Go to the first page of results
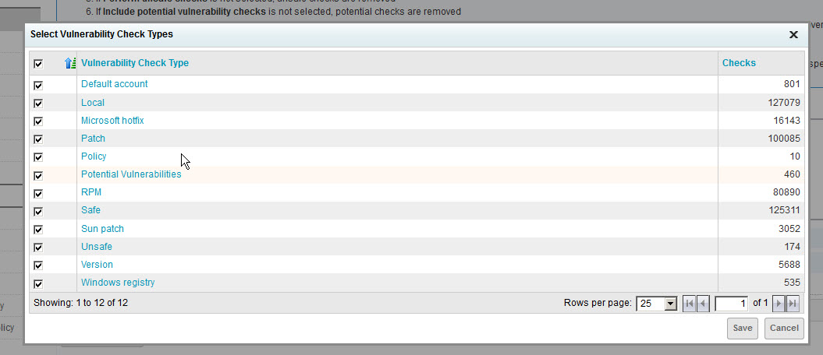 tap(689, 303)
